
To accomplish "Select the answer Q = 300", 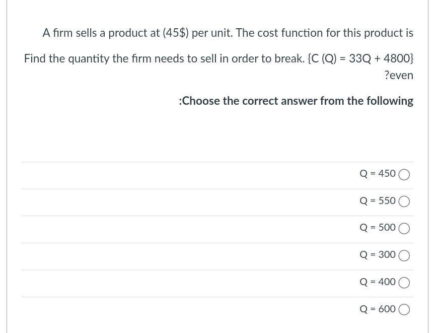I will [x=404, y=255].
